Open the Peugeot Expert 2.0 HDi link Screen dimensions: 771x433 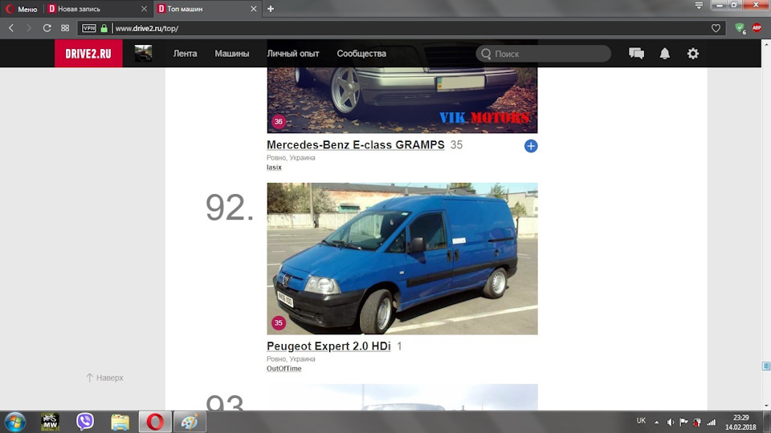328,346
